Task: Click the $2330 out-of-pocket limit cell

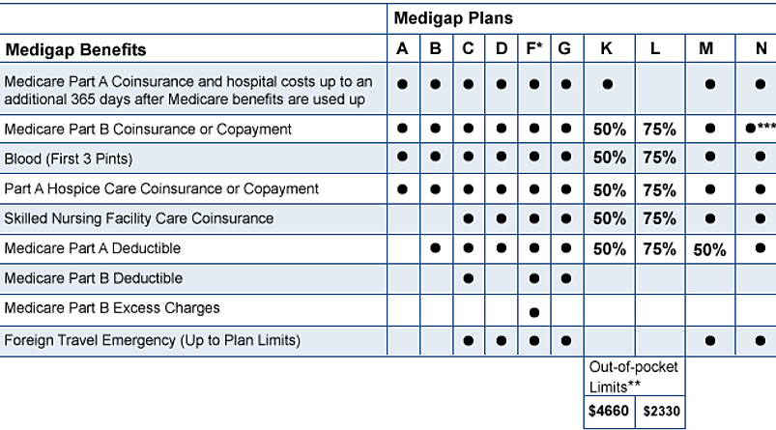Action: coord(660,411)
